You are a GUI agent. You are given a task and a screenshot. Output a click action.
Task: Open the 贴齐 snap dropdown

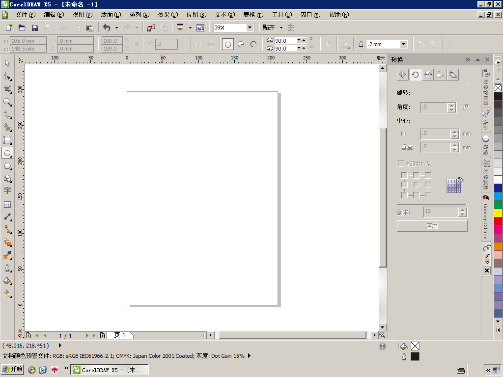tap(281, 27)
